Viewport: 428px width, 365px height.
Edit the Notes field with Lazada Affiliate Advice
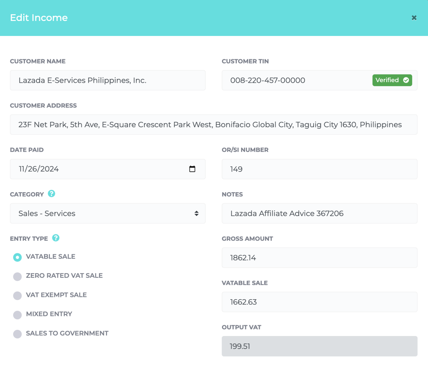(319, 213)
